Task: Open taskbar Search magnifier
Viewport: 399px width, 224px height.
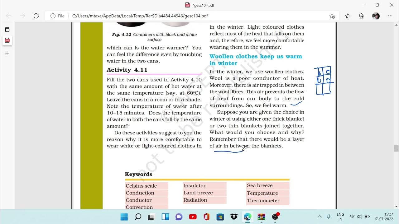Action: click(x=138, y=217)
